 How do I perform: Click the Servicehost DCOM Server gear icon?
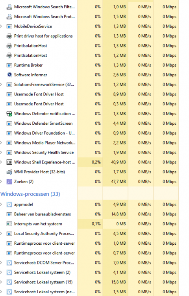(9, 262)
